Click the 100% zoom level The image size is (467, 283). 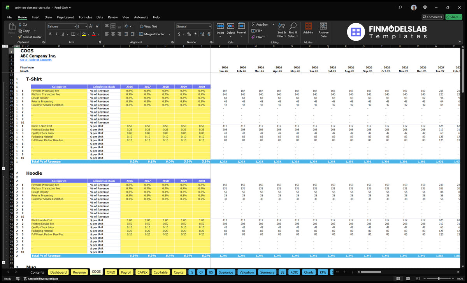click(460, 279)
